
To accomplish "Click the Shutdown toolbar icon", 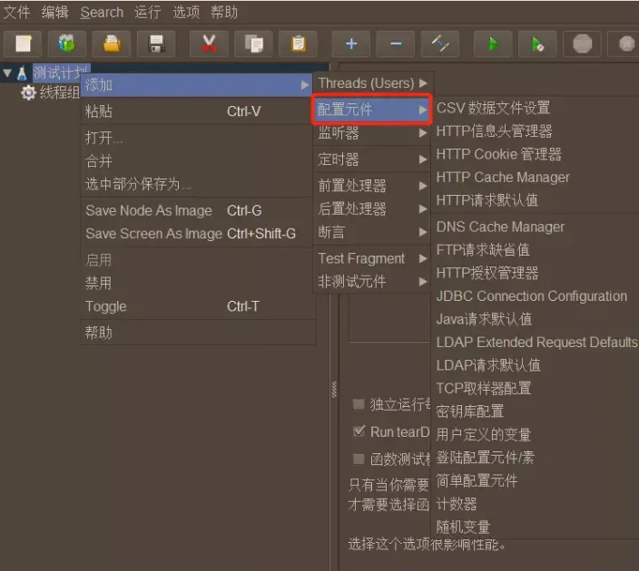I will tap(625, 44).
